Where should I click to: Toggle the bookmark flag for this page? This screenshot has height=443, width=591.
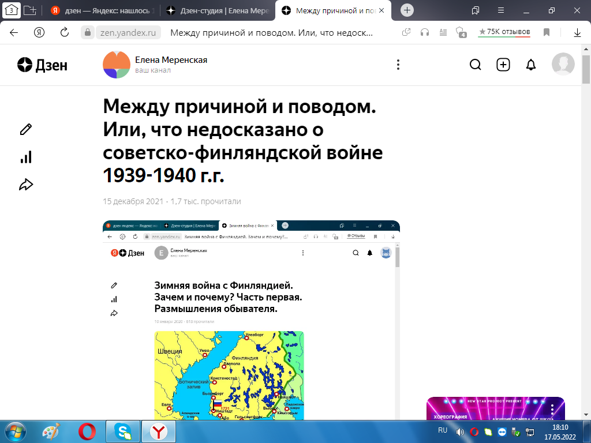[x=546, y=33]
